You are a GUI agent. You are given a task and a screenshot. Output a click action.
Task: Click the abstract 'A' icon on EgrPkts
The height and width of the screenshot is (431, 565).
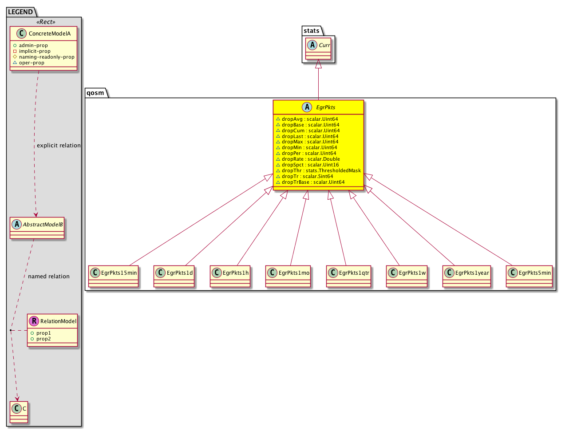(307, 107)
